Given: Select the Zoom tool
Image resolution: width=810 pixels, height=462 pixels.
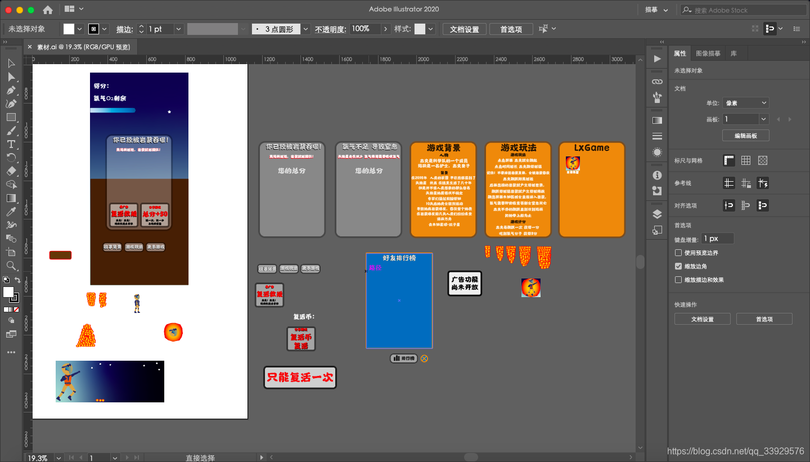Looking at the screenshot, I should point(11,266).
